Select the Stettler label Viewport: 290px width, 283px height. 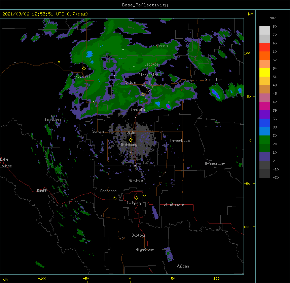(x=213, y=80)
